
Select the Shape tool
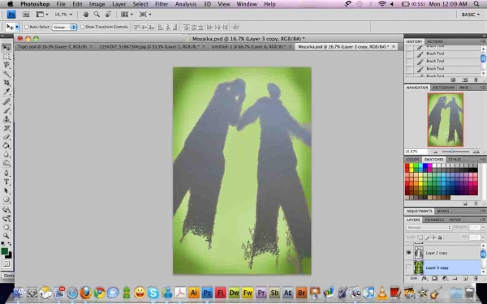click(6, 199)
